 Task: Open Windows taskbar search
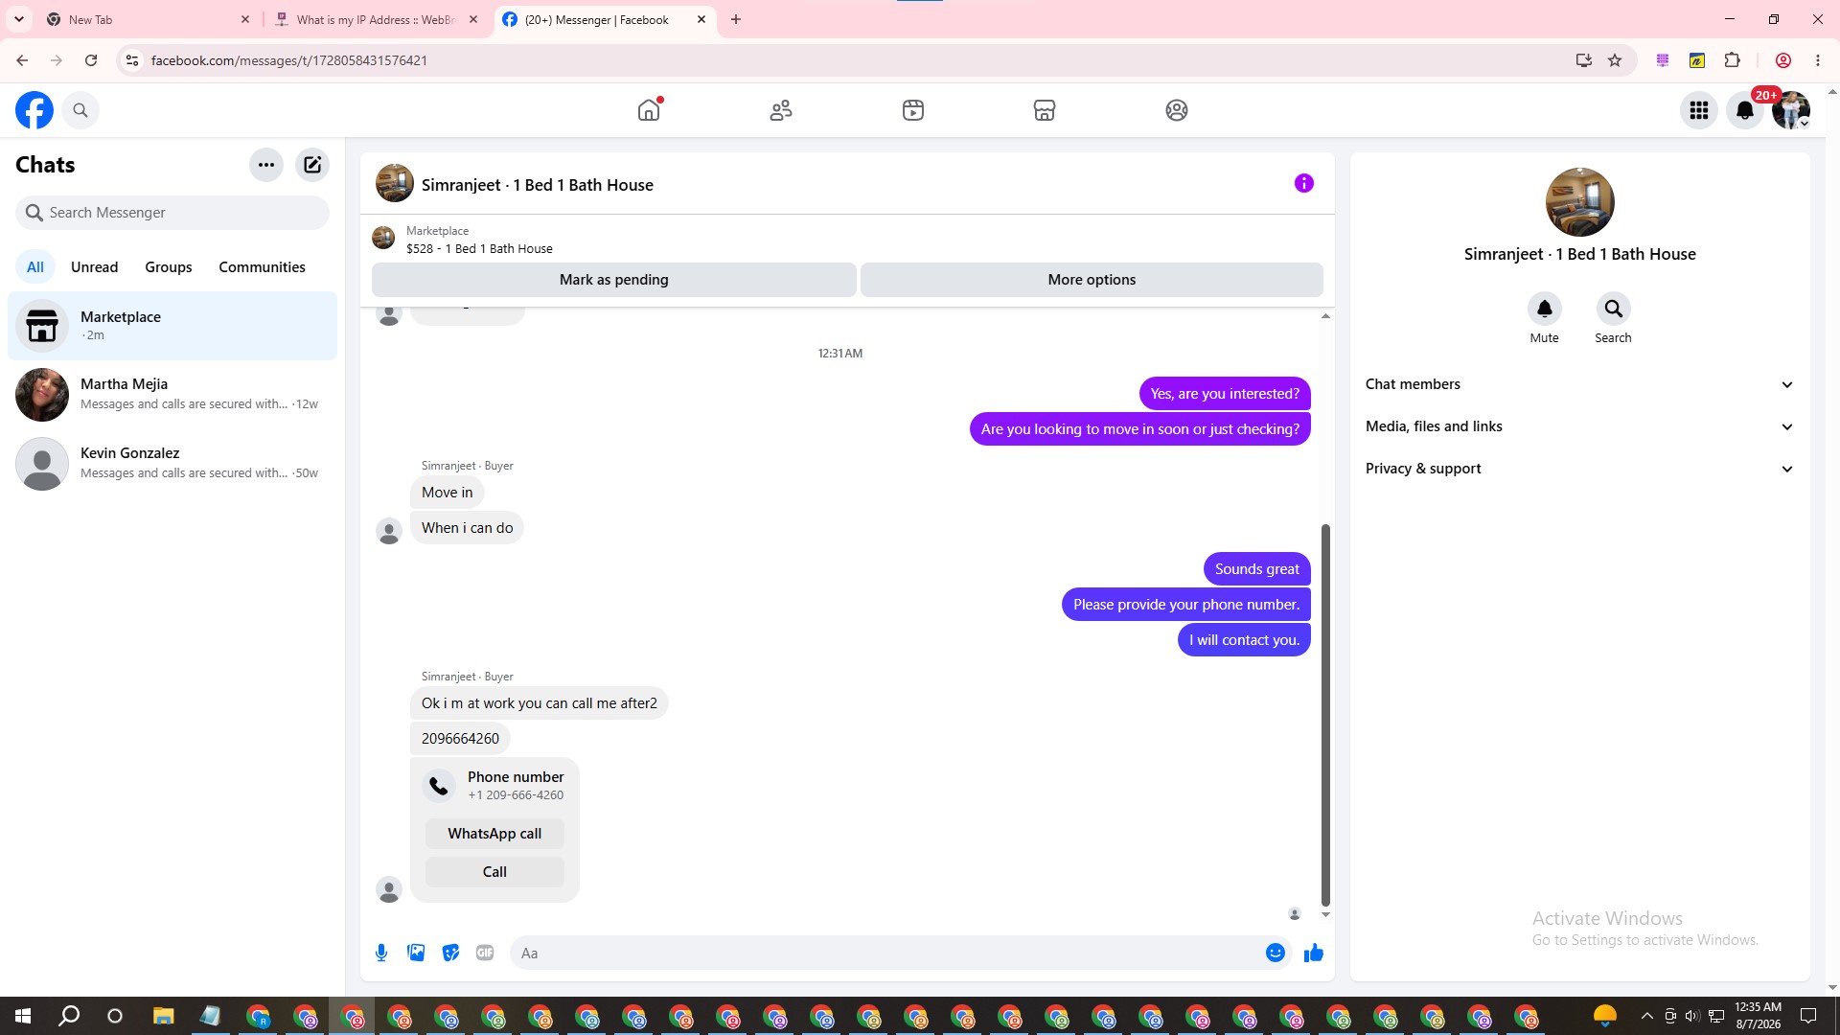pyautogui.click(x=69, y=1016)
